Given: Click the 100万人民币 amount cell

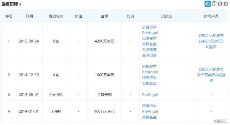Looking at the screenshot, I should coord(104,111).
